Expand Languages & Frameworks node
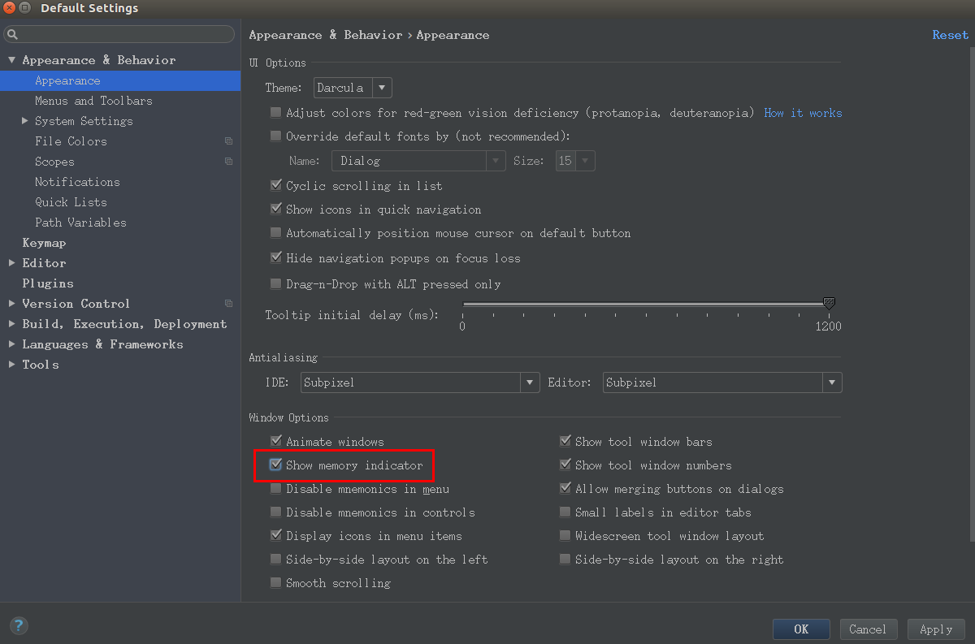This screenshot has width=975, height=644. tap(11, 344)
